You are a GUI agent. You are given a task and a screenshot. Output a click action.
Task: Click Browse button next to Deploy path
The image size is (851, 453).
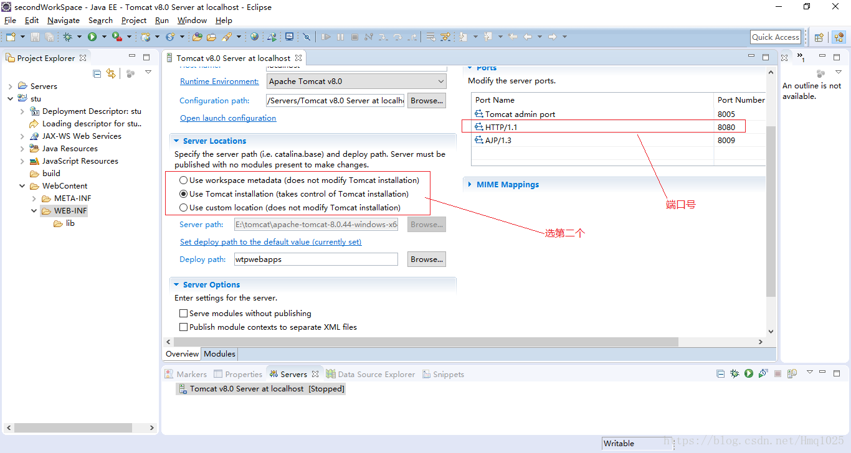point(427,259)
